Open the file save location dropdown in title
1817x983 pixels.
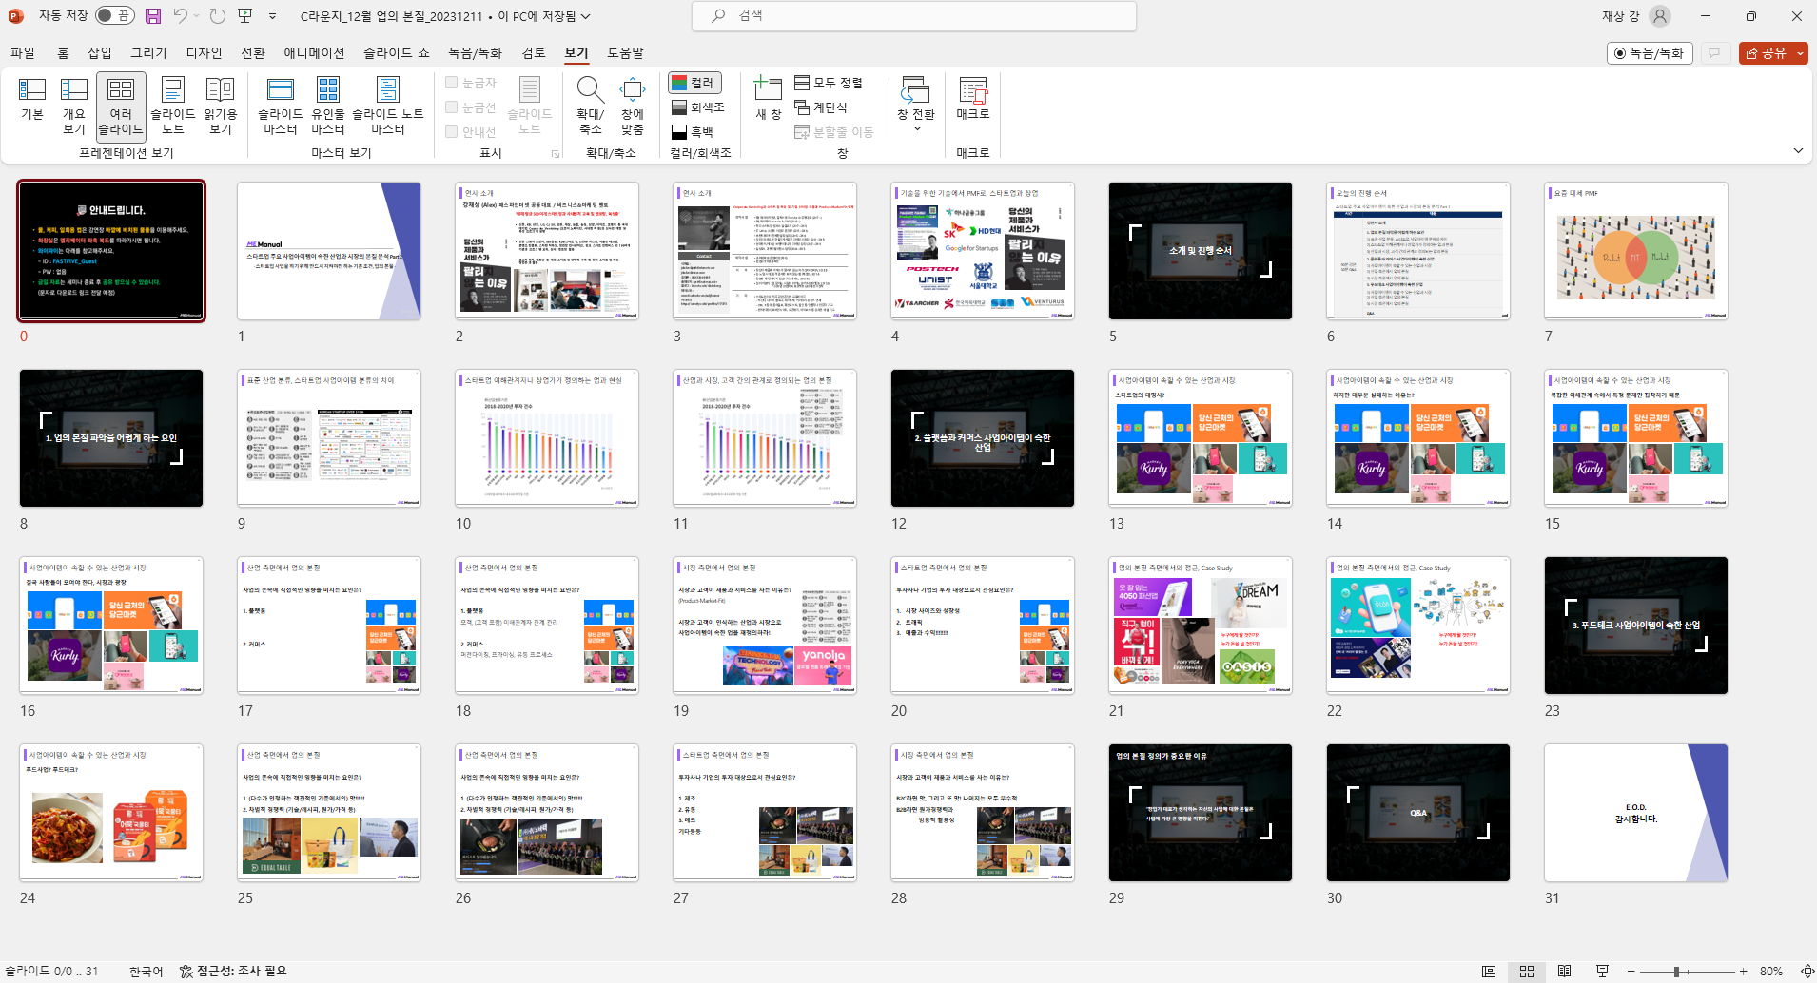pyautogui.click(x=586, y=16)
